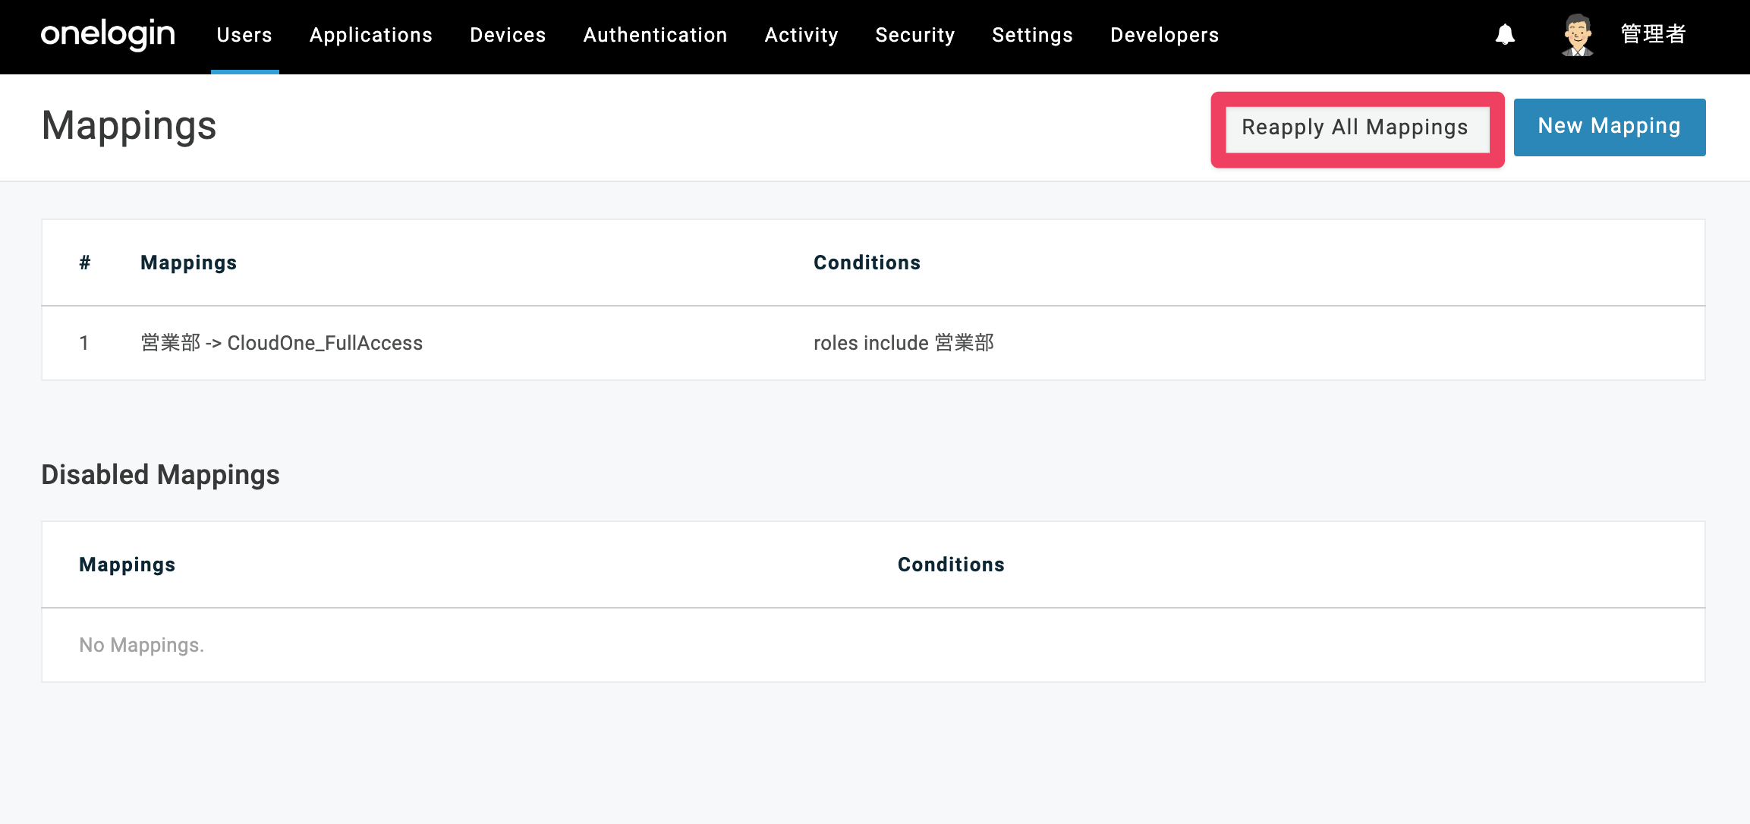The image size is (1750, 824).
Task: Open the 営業部 -> CloudOne_FullAccess mapping
Action: (282, 343)
